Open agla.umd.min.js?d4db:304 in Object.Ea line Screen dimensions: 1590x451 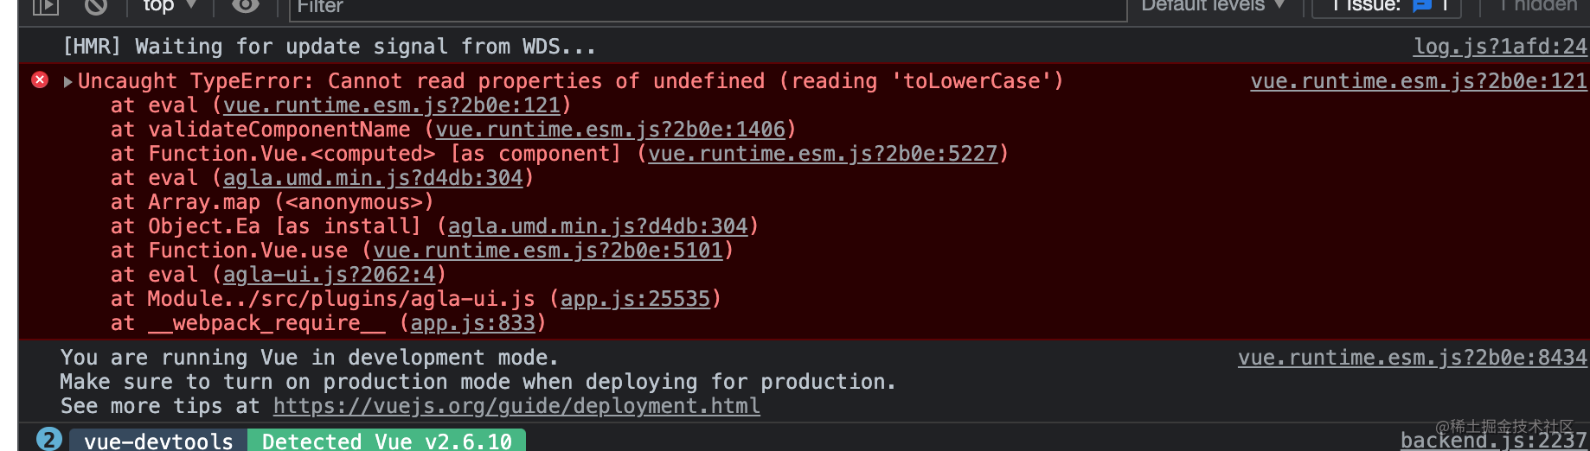[597, 226]
